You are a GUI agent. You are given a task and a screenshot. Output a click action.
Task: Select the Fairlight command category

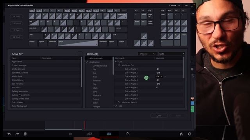96,107
